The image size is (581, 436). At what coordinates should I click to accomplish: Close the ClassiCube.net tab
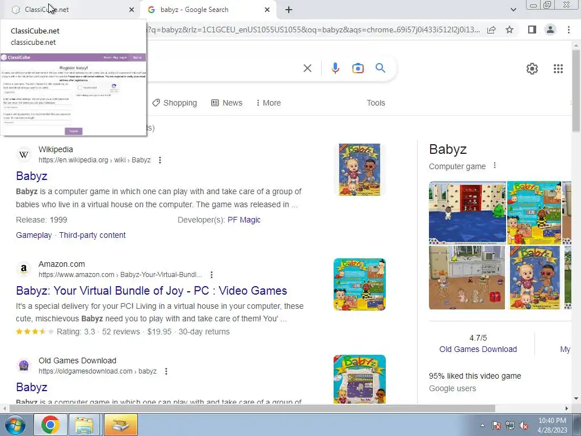(x=132, y=10)
